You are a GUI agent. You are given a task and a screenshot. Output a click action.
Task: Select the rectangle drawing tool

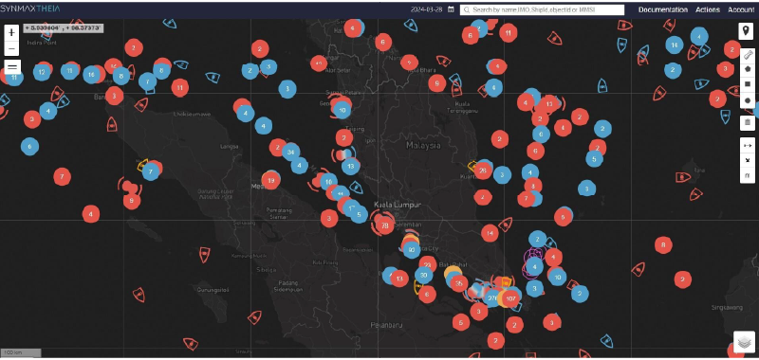tap(748, 84)
